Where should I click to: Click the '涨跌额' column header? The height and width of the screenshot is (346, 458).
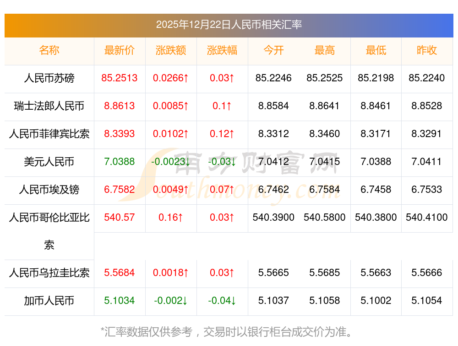point(171,50)
